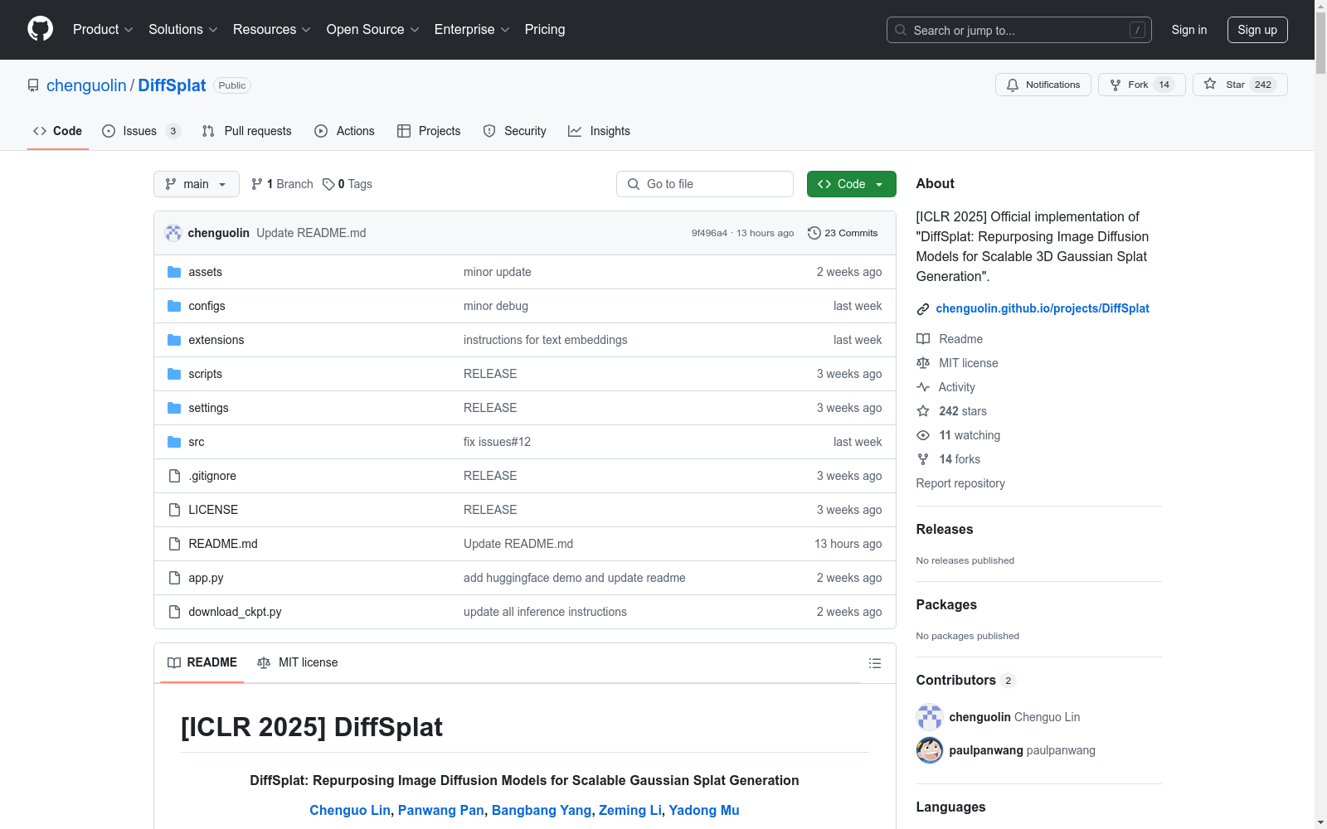1327x829 pixels.
Task: Open the main branch selector dropdown
Action: click(197, 184)
